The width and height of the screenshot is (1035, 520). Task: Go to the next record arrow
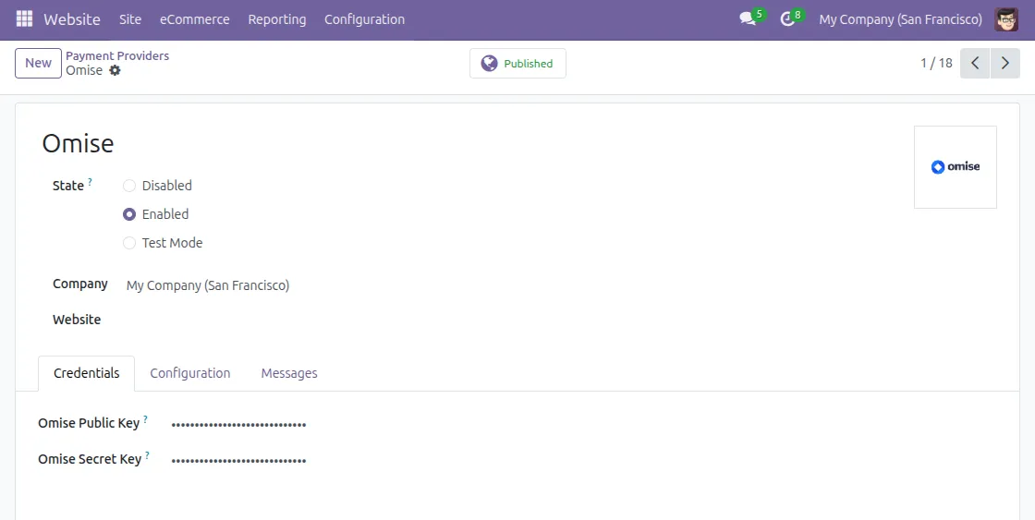point(1005,64)
